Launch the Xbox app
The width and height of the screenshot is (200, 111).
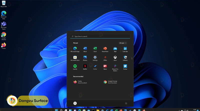click(x=115, y=57)
